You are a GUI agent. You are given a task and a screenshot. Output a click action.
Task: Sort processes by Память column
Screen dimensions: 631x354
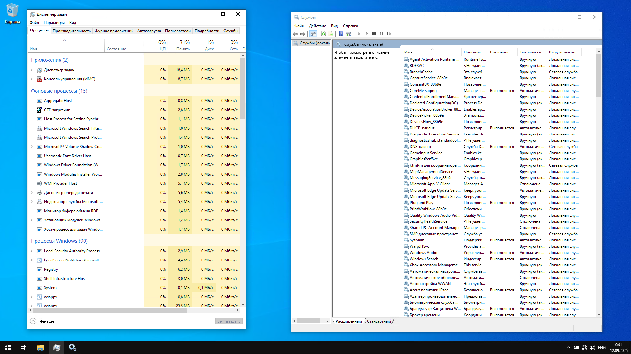tap(180, 45)
